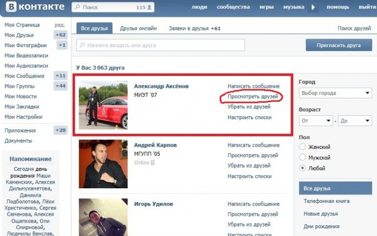This screenshot has width=377, height=236.
Task: Настроить списки for Александр Аксёнов
Action: (250, 117)
